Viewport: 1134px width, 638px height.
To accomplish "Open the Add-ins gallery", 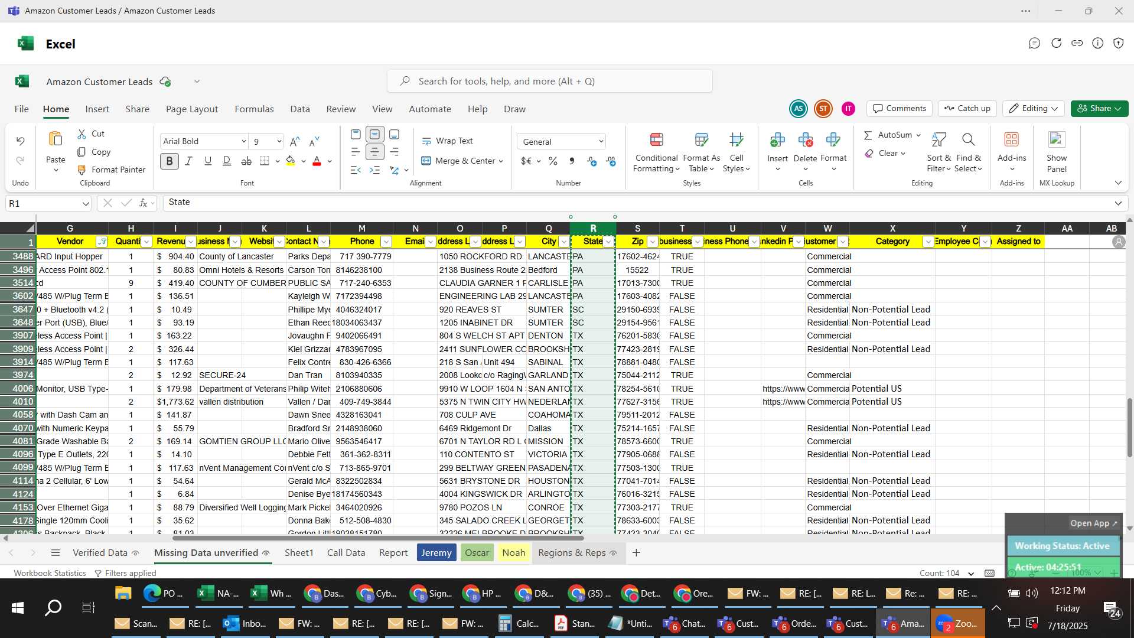I will pyautogui.click(x=1012, y=152).
